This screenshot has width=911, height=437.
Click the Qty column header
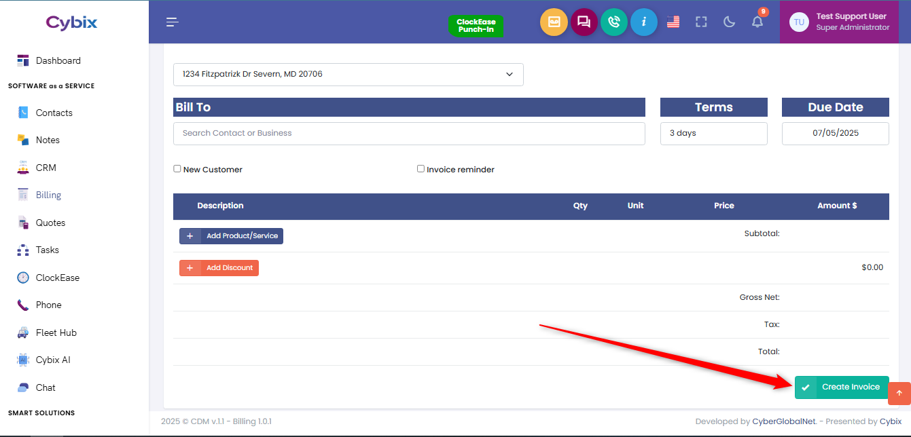pyautogui.click(x=580, y=206)
